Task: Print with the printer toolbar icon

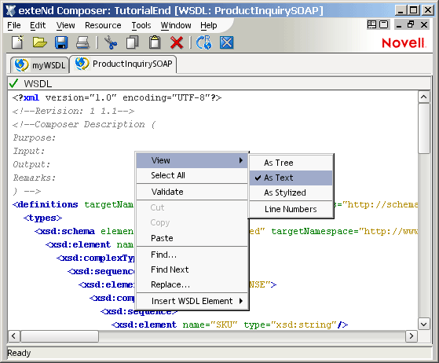Action: pos(83,42)
